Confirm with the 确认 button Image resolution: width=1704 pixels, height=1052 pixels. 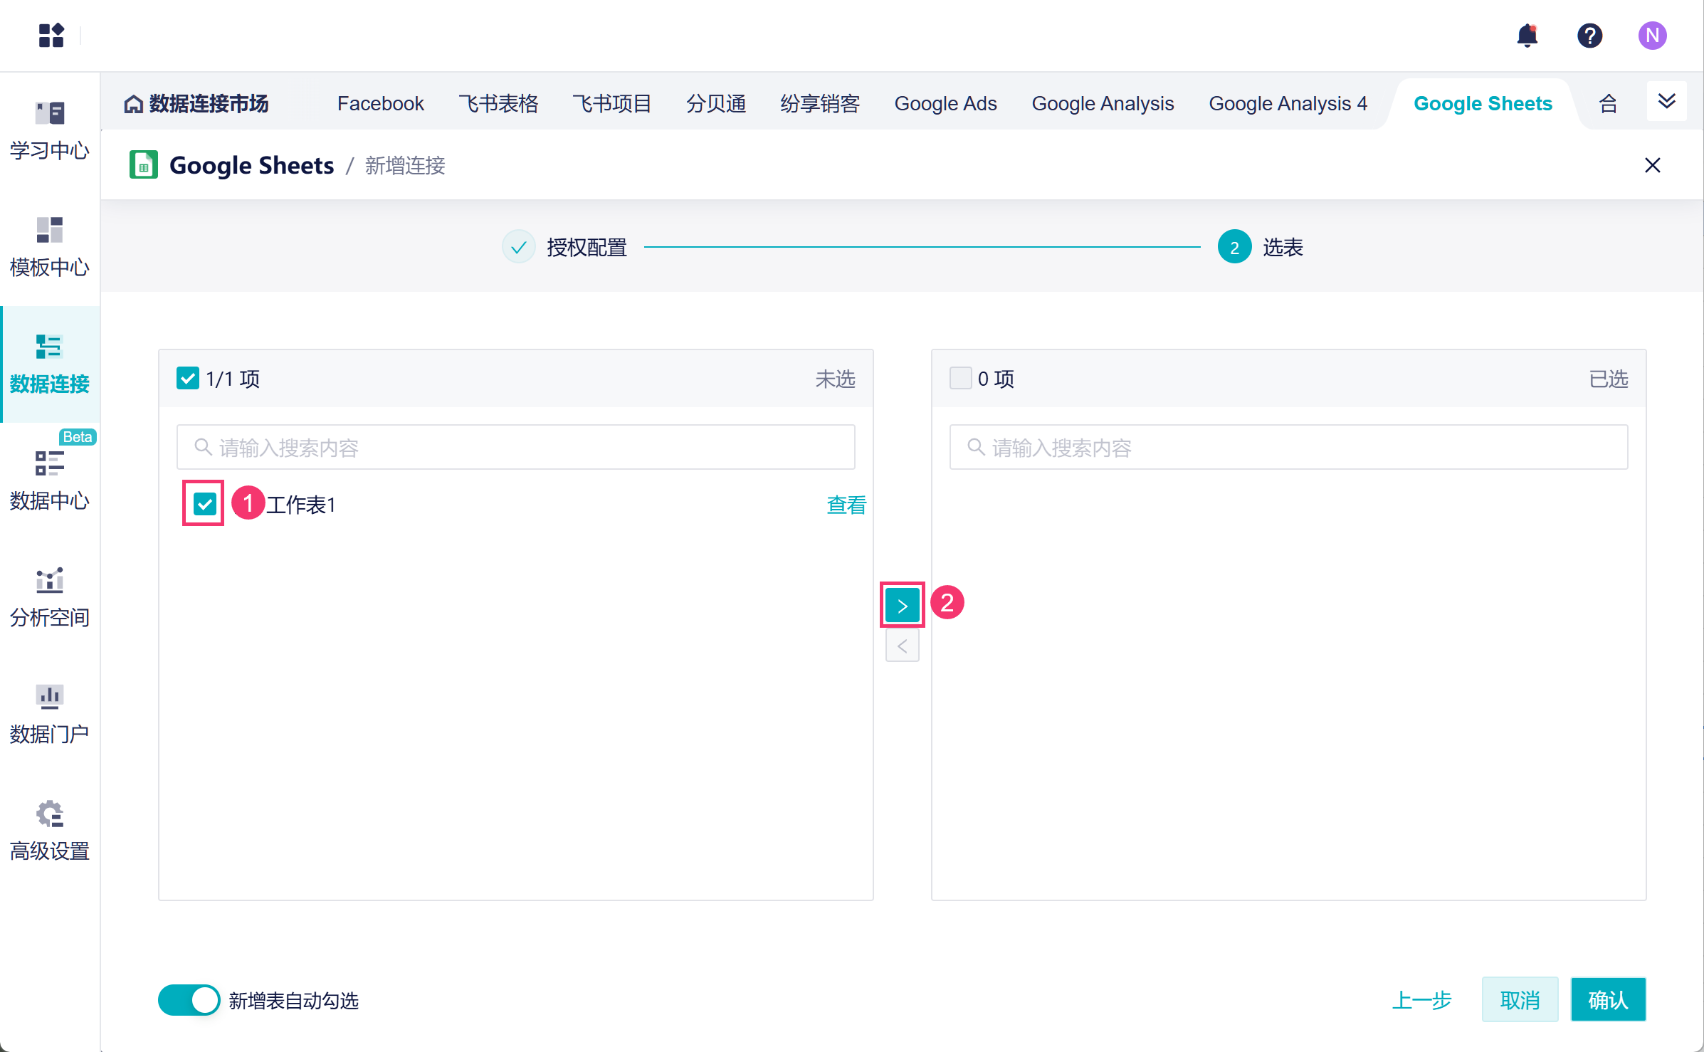1608,1000
